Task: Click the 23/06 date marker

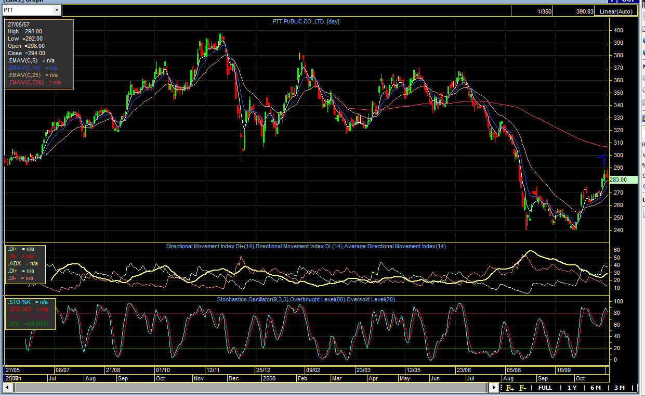Action: [x=463, y=370]
